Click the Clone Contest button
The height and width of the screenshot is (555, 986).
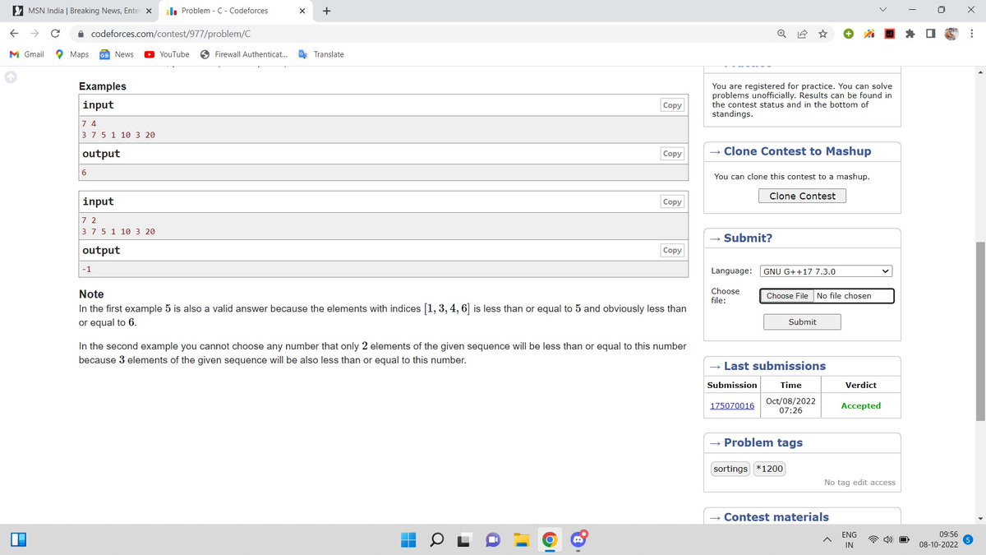coord(802,196)
